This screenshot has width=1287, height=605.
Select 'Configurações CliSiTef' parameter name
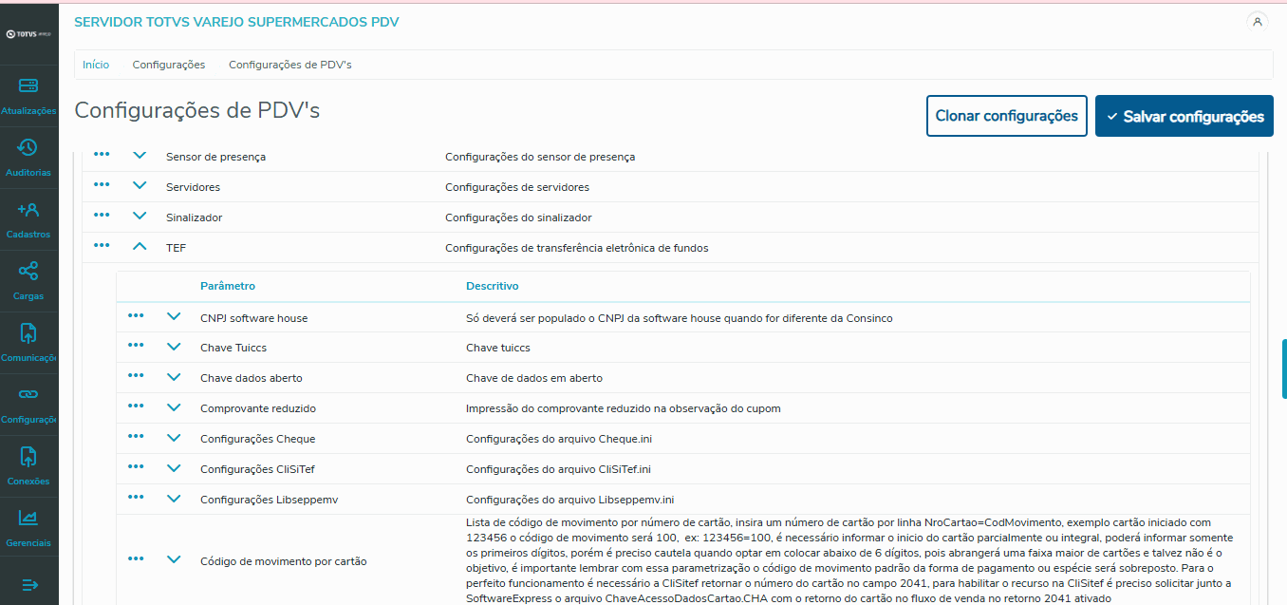coord(259,469)
